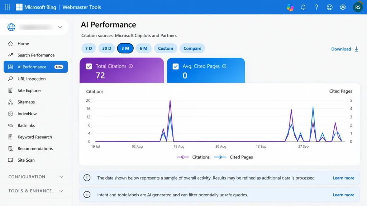The width and height of the screenshot is (367, 206).
Task: Click the Site Scan icon
Action: 10,160
